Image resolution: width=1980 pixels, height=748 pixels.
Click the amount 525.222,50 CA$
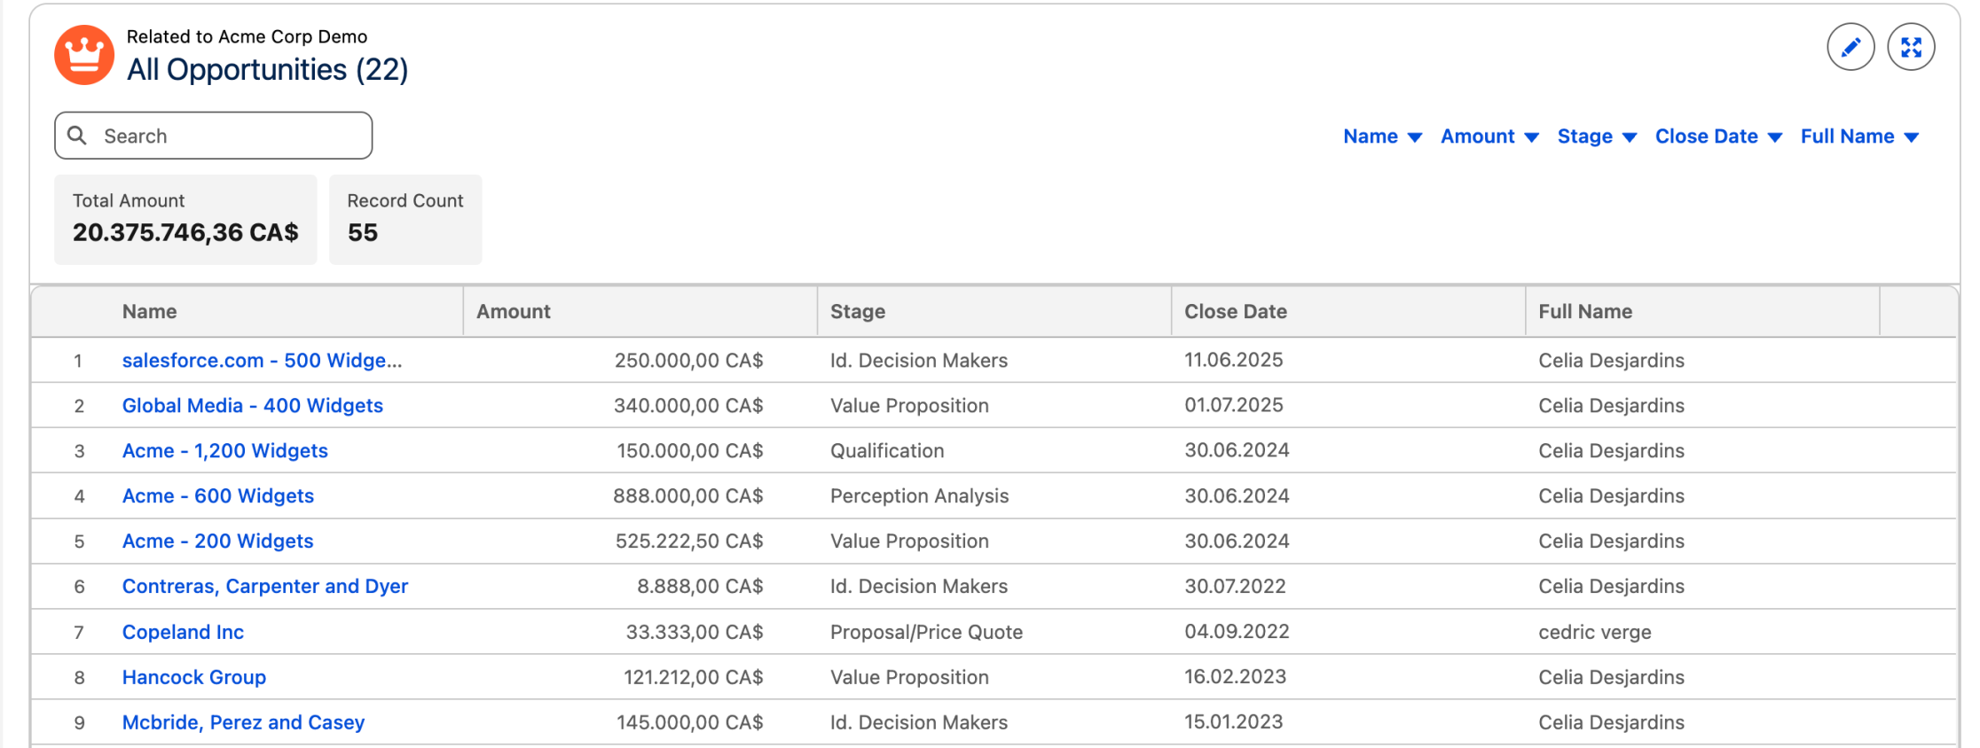coord(689,542)
